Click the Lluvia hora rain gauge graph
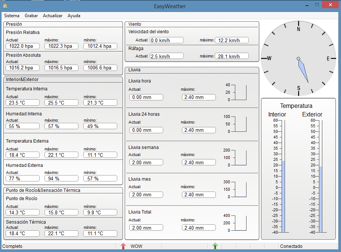341x252 pixels. coord(240,93)
